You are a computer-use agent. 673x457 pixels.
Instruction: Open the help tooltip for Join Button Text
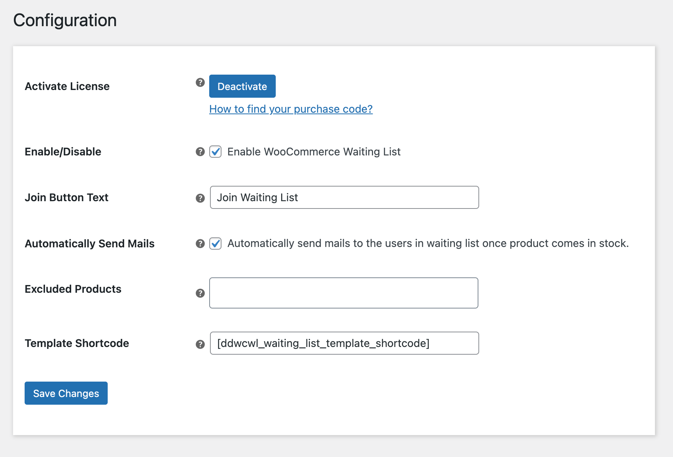(x=200, y=198)
